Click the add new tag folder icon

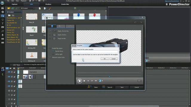pyautogui.click(x=9, y=15)
